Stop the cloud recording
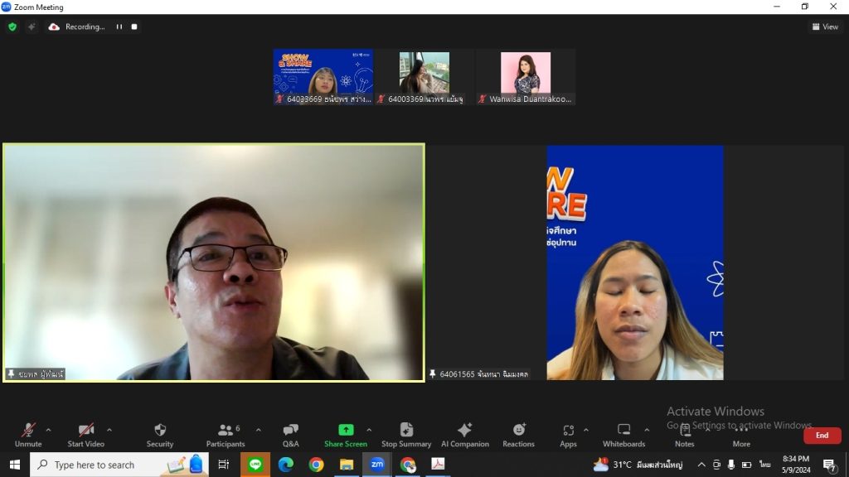This screenshot has width=849, height=477. [x=134, y=26]
